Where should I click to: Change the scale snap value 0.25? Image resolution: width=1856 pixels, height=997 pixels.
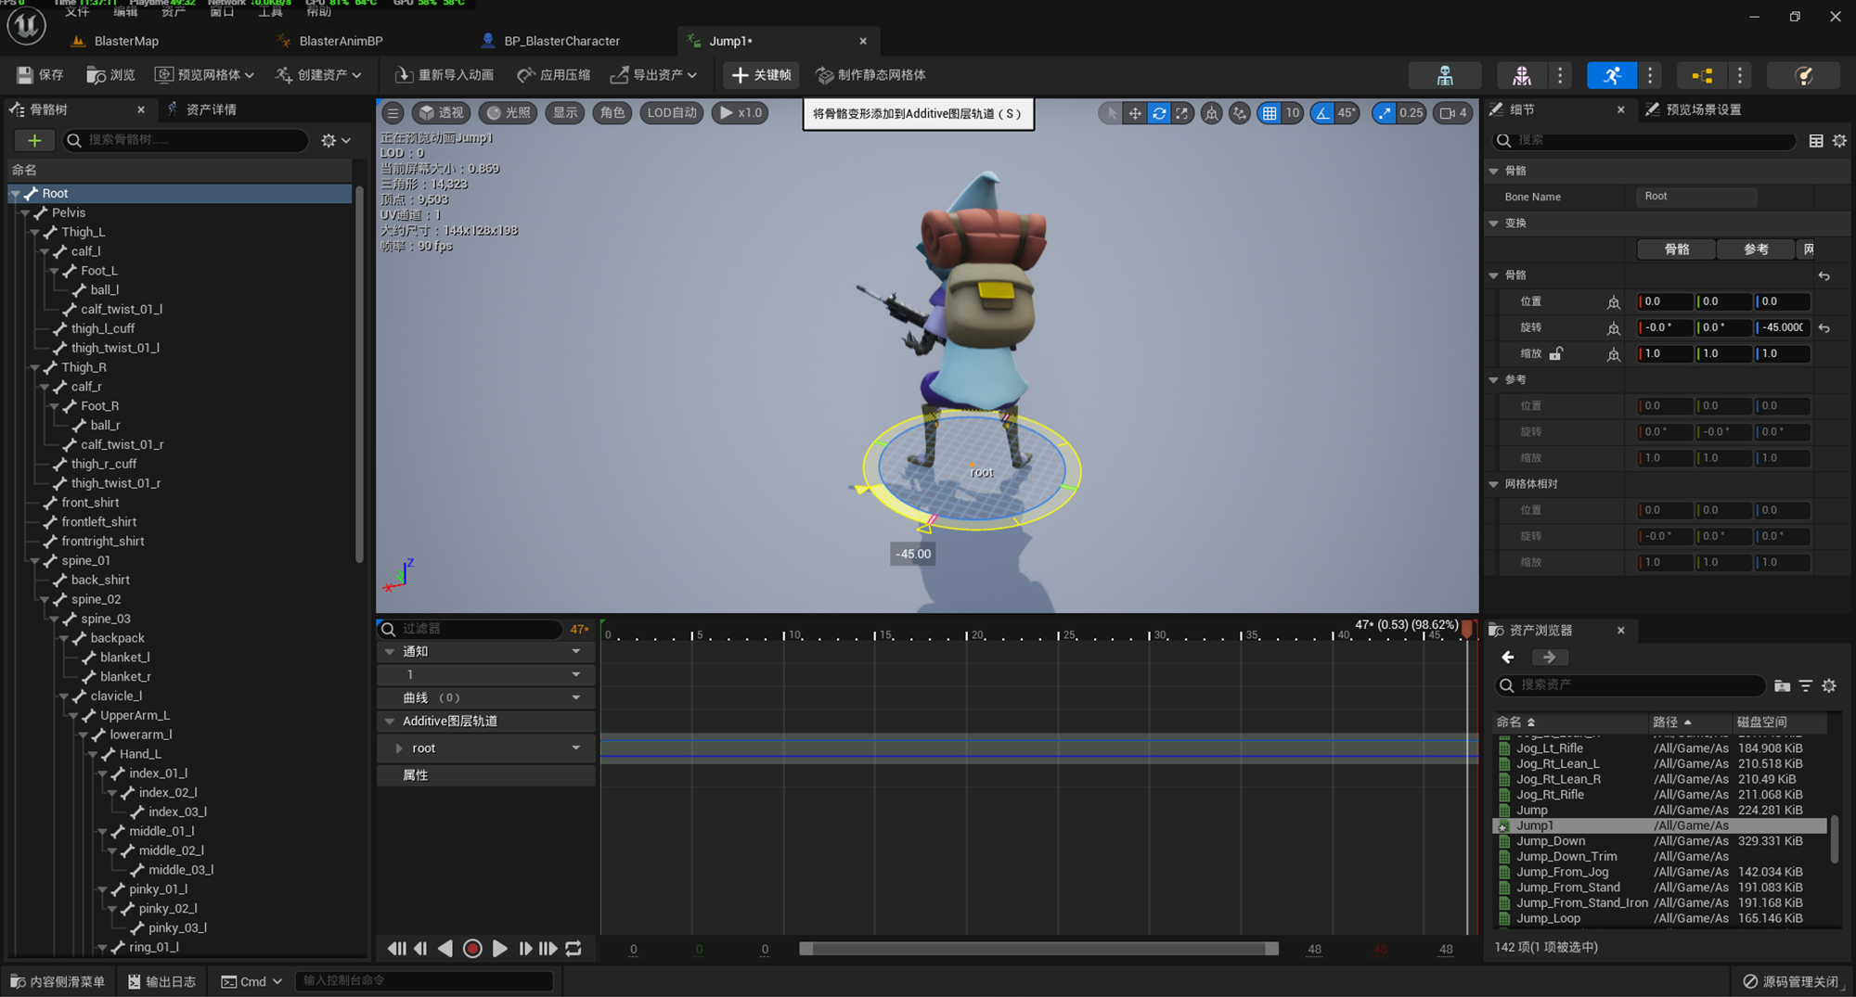(x=1411, y=113)
